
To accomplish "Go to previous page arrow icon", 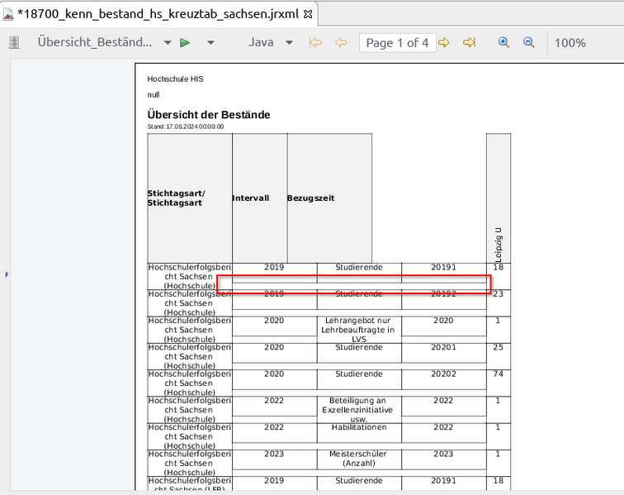I will pyautogui.click(x=341, y=42).
